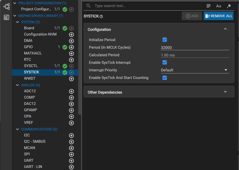Select UART module label
The height and width of the screenshot is (170, 239).
click(x=29, y=160)
